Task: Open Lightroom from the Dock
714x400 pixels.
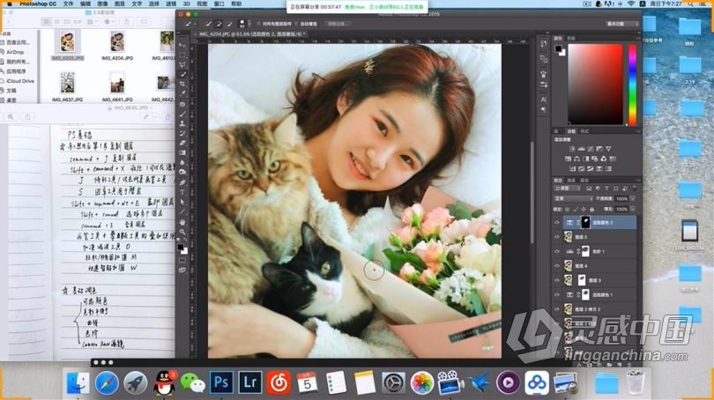Action: pos(250,381)
